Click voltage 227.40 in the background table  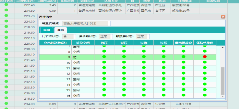pos(29,5)
